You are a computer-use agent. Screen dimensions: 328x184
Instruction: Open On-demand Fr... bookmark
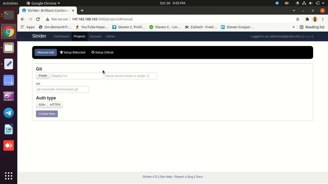tap(55, 27)
